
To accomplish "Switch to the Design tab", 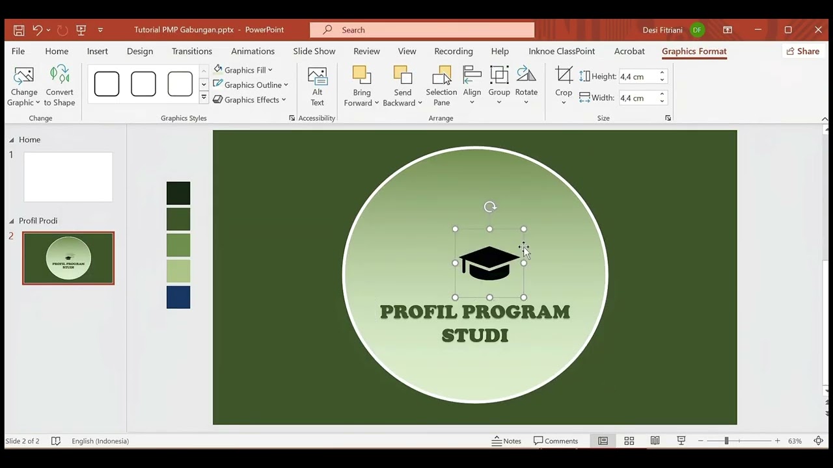I will tap(140, 51).
